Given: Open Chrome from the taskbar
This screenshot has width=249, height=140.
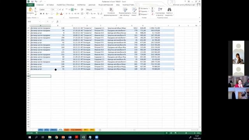Looking at the screenshot, I should pos(56,137).
